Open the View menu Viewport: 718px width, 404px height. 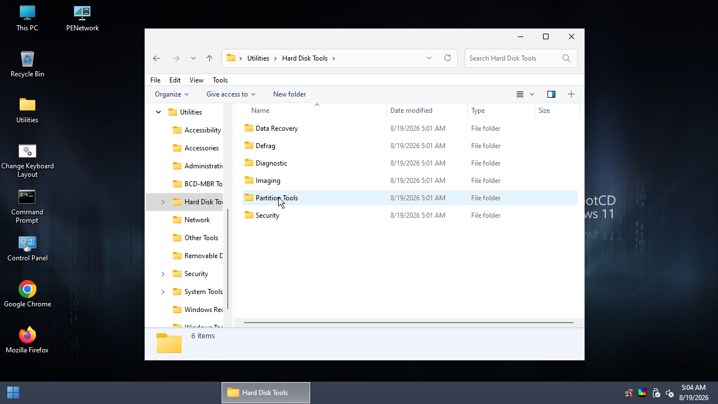[196, 80]
